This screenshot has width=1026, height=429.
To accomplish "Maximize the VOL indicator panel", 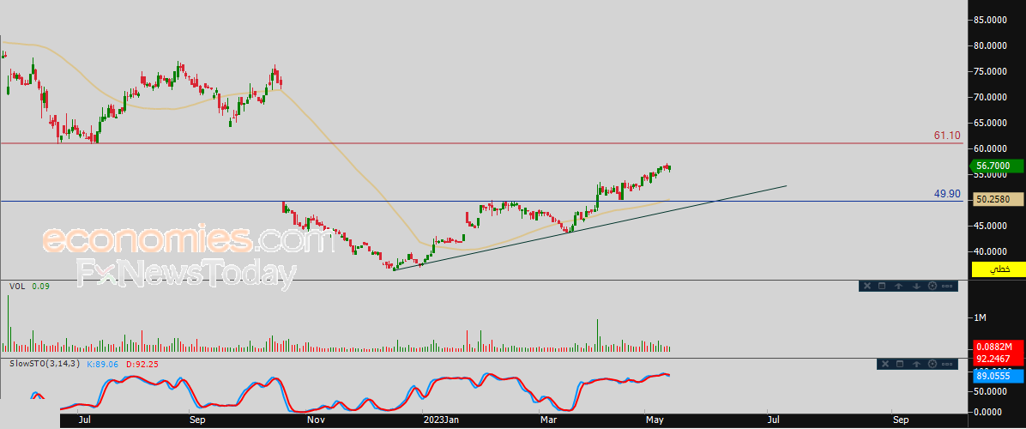I will pyautogui.click(x=881, y=286).
